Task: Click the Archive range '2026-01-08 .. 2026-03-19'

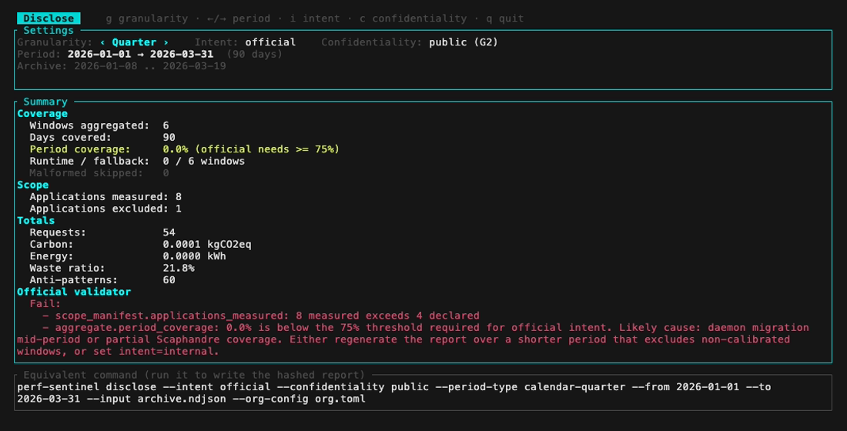Action: tap(149, 66)
